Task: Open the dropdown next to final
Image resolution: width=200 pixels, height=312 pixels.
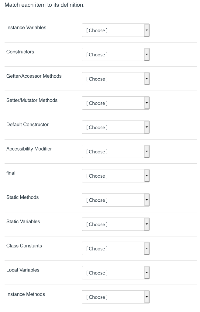Action: point(116,176)
